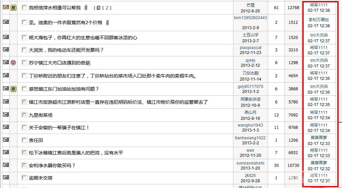Check box next to 感觉镇江东门加油站

pyautogui.click(x=24, y=89)
